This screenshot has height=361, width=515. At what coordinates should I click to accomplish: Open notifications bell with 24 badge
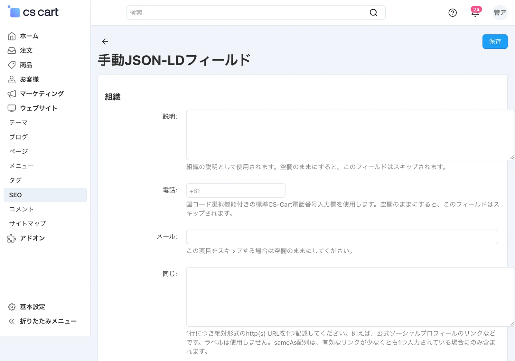[475, 12]
